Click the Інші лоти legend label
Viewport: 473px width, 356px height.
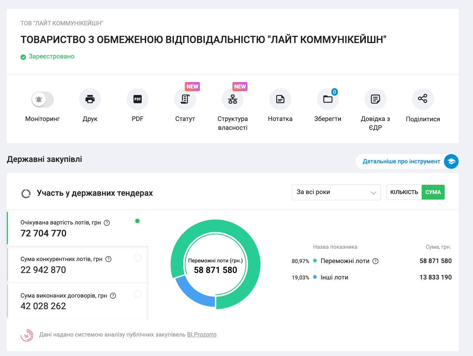tap(334, 277)
